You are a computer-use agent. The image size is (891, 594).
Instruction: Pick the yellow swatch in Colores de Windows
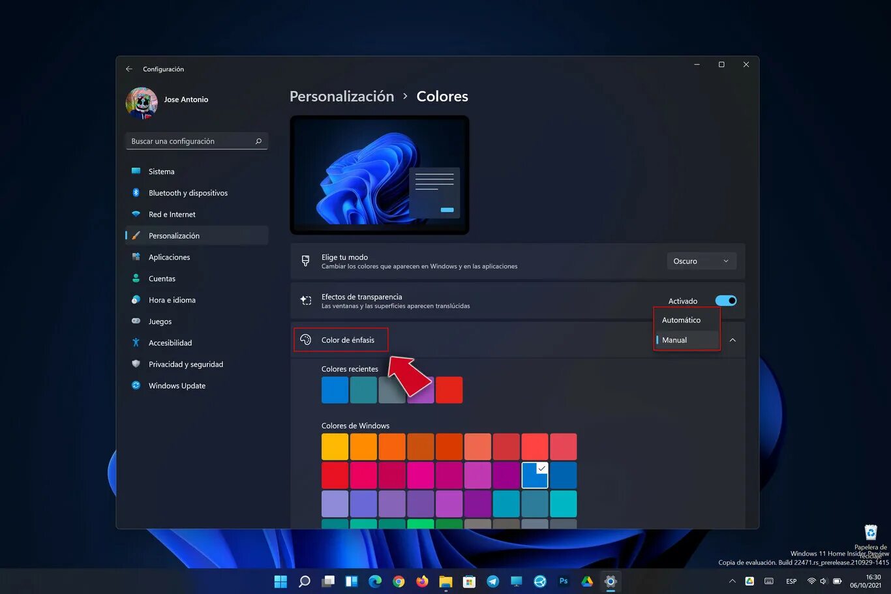[335, 447]
